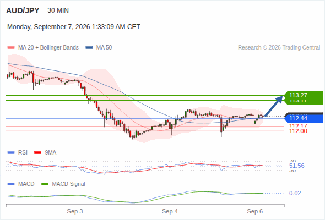This screenshot has width=325, height=220.
Task: Click the pink MA 20 legend swatch
Action: [11, 48]
